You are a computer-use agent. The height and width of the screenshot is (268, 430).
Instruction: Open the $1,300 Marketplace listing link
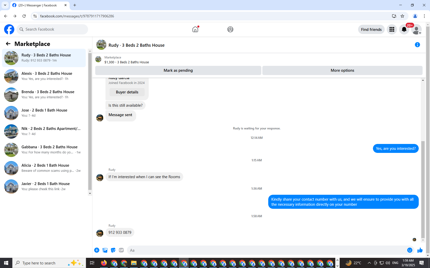click(126, 62)
